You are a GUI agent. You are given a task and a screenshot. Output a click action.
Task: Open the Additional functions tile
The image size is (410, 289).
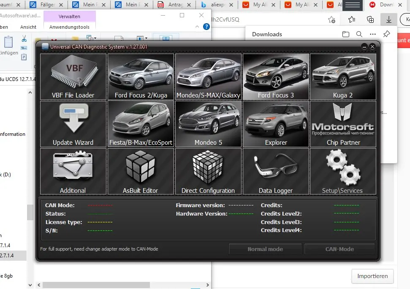pos(73,171)
